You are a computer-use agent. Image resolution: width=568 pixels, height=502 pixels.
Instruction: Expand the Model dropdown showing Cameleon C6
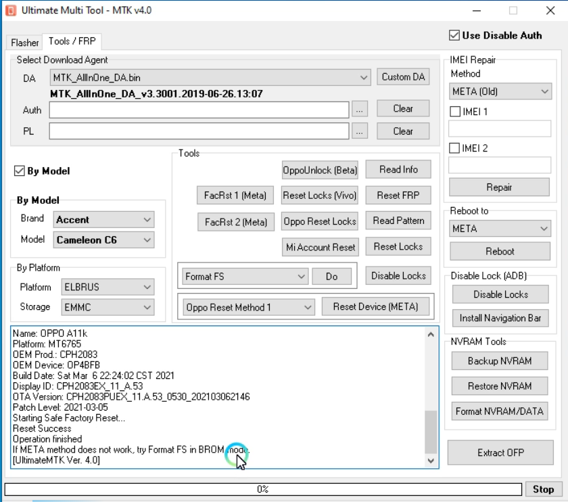click(103, 240)
